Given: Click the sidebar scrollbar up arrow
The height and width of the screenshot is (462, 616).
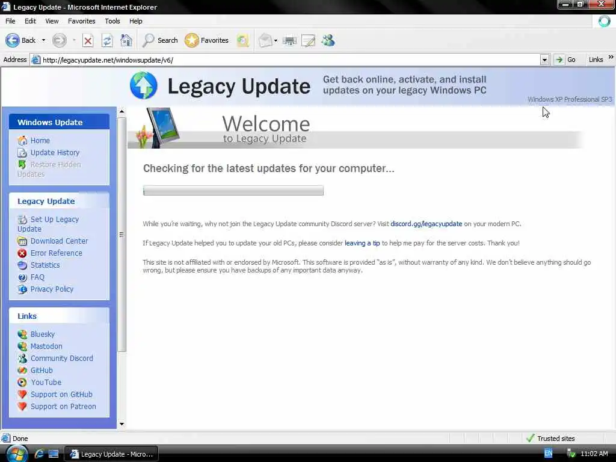Looking at the screenshot, I should coord(122,111).
